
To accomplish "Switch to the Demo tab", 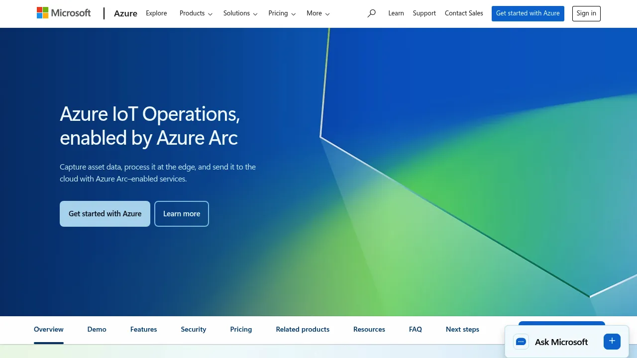I will (97, 329).
